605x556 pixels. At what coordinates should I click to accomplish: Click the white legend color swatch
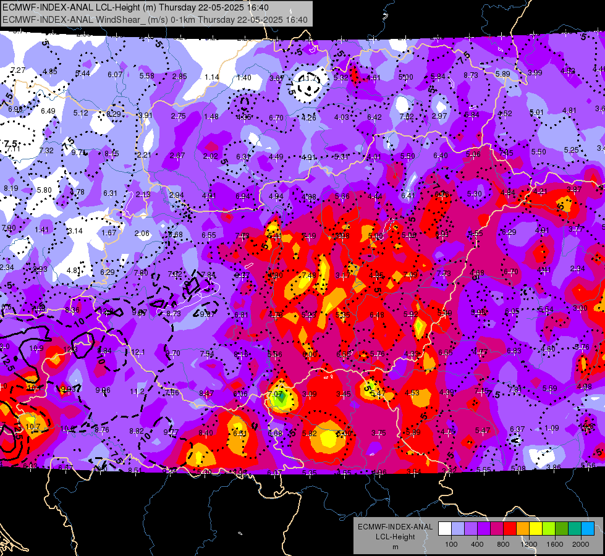point(445,529)
